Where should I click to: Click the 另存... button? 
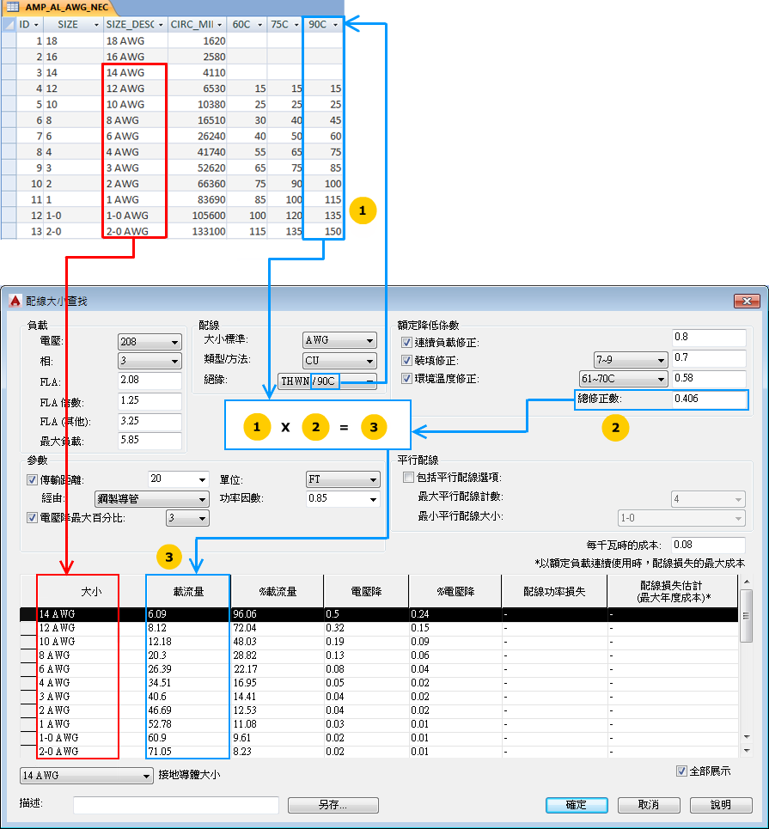pos(333,805)
